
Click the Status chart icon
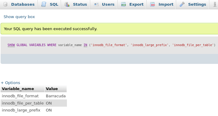[x=67, y=5]
